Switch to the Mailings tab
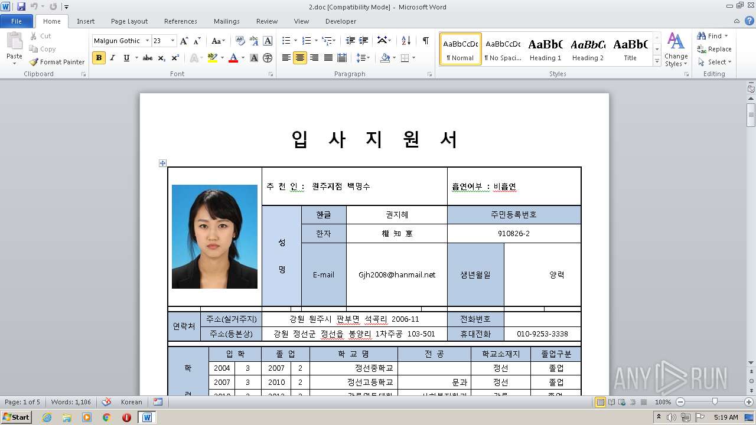The height and width of the screenshot is (425, 756). 227,21
